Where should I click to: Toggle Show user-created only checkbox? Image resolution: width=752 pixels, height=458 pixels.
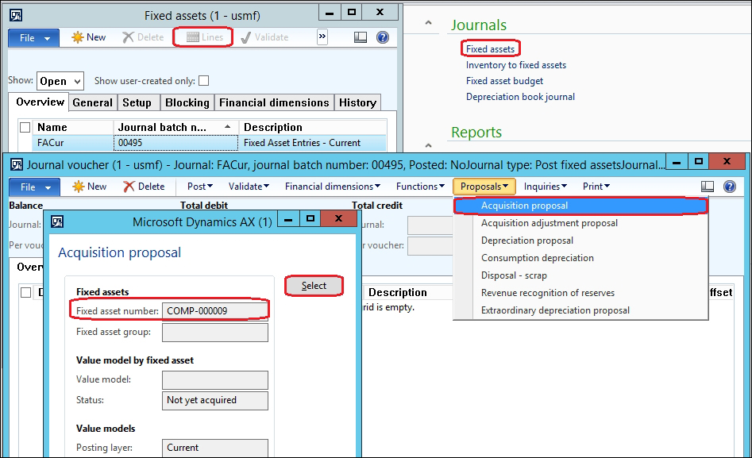point(204,81)
